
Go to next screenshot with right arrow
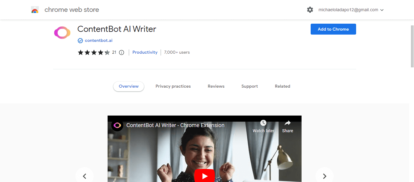[325, 176]
